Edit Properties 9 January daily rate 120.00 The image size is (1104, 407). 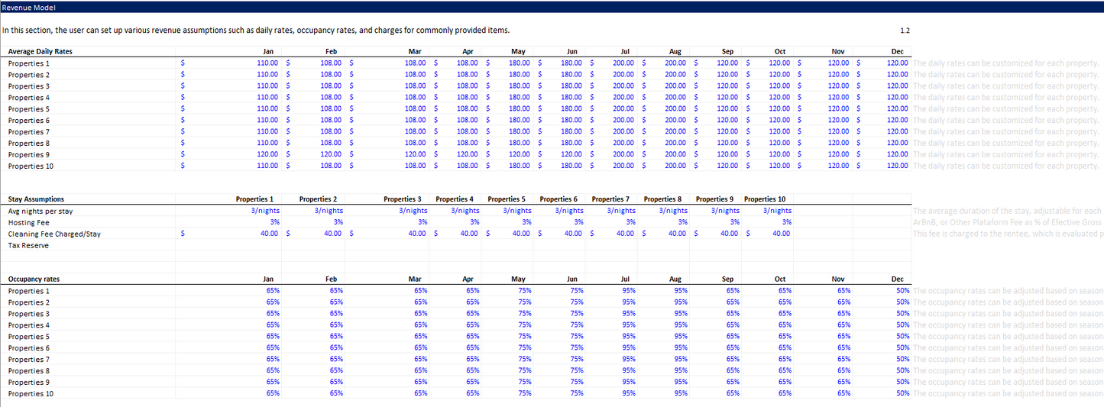pos(267,154)
